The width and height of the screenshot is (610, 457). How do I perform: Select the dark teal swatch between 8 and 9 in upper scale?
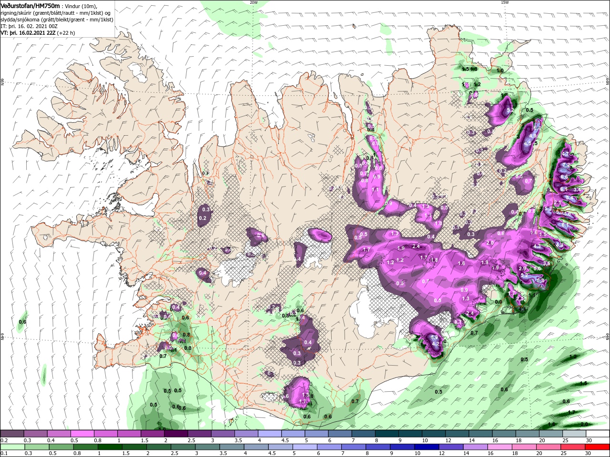tap(386, 434)
